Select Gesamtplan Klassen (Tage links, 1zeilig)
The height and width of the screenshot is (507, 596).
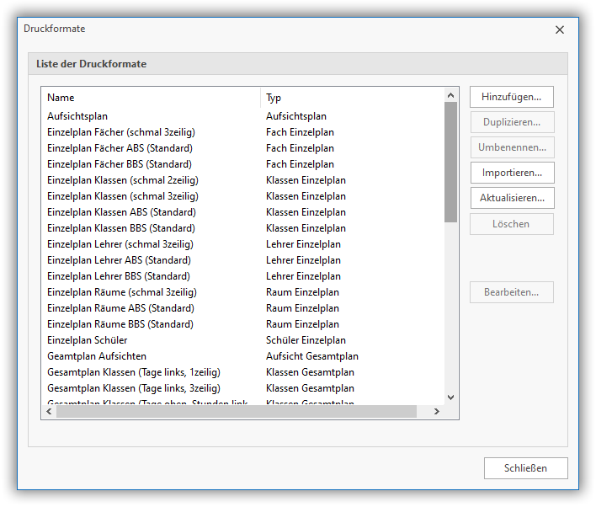[134, 372]
